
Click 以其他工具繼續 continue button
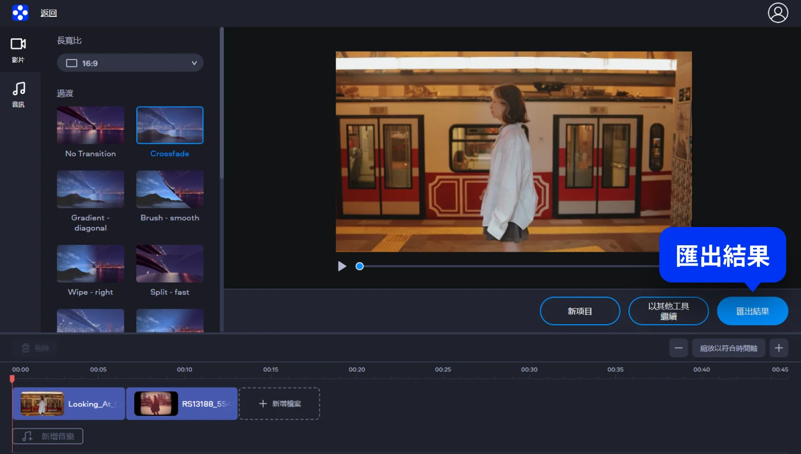tap(668, 311)
